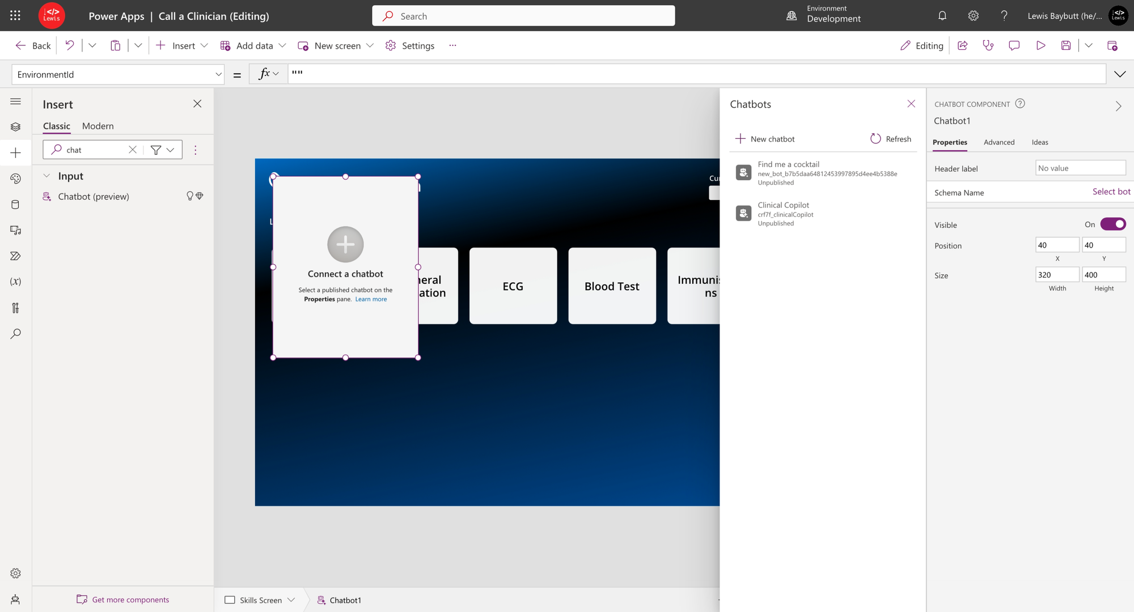Expand the EnvironmentId property dropdown
1134x612 pixels.
point(218,74)
